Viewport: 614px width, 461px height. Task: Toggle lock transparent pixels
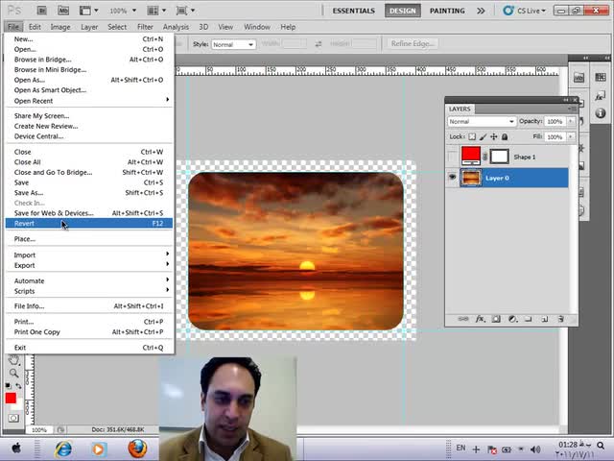click(472, 136)
